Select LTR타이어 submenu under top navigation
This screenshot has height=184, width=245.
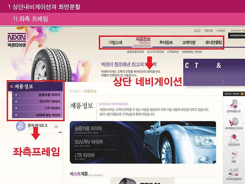point(173,52)
